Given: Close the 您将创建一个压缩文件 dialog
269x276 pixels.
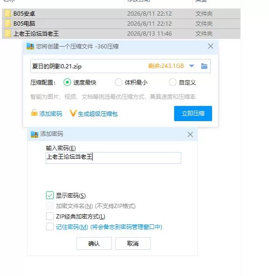Looking at the screenshot, I should click(211, 46).
